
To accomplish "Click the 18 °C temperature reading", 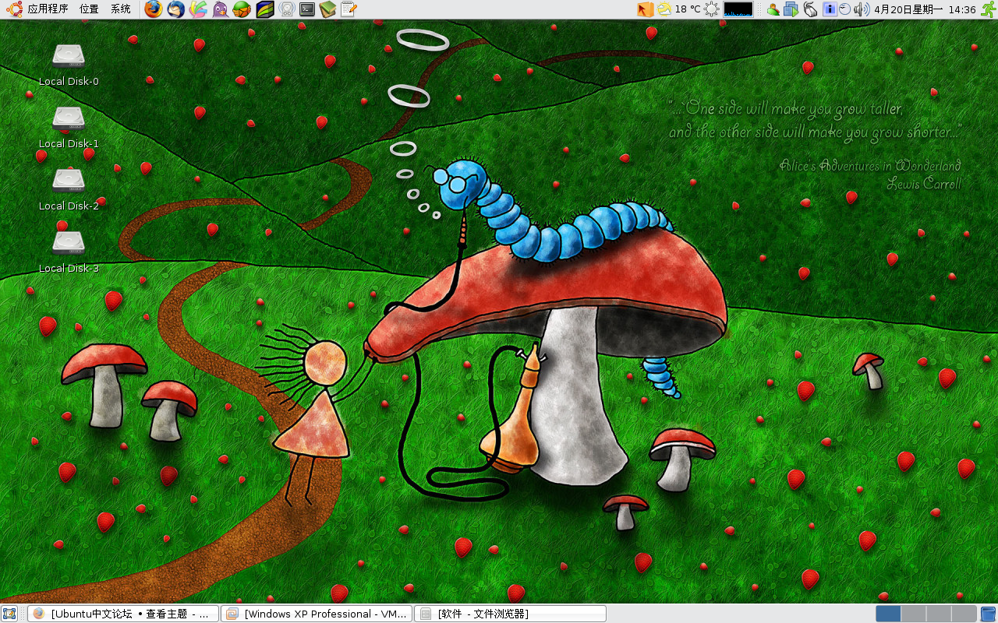I will tap(688, 9).
